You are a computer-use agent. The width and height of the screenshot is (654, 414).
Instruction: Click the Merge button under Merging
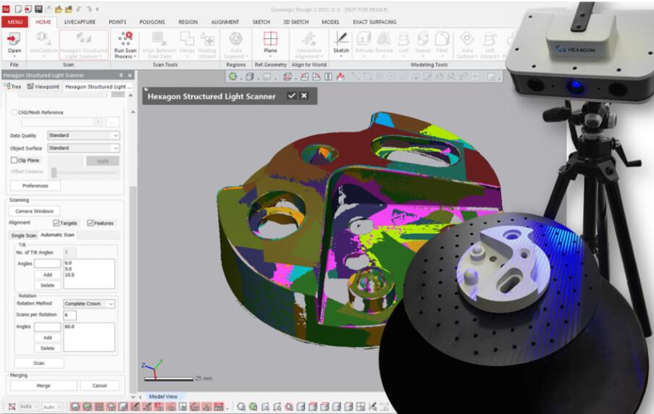tap(43, 385)
